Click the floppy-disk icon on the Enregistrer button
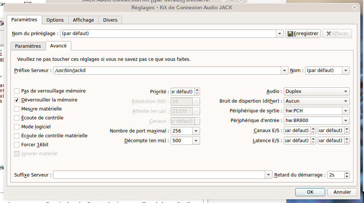Viewport: 364px width, 203px height. point(290,34)
